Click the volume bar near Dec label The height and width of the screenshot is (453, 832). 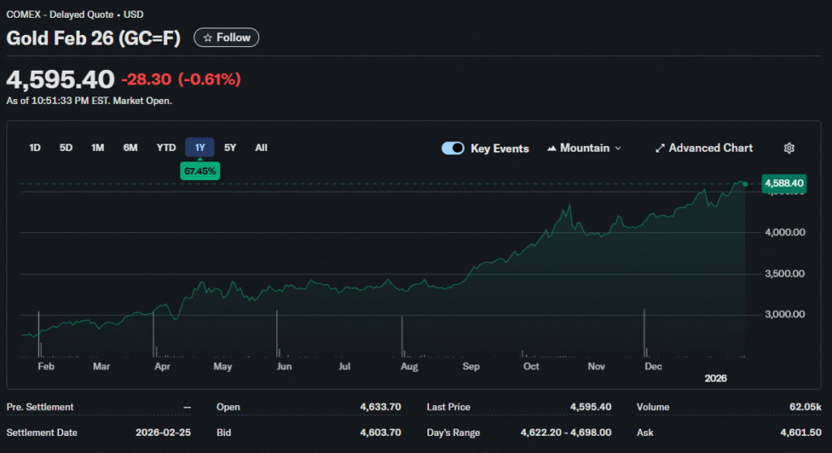644,333
